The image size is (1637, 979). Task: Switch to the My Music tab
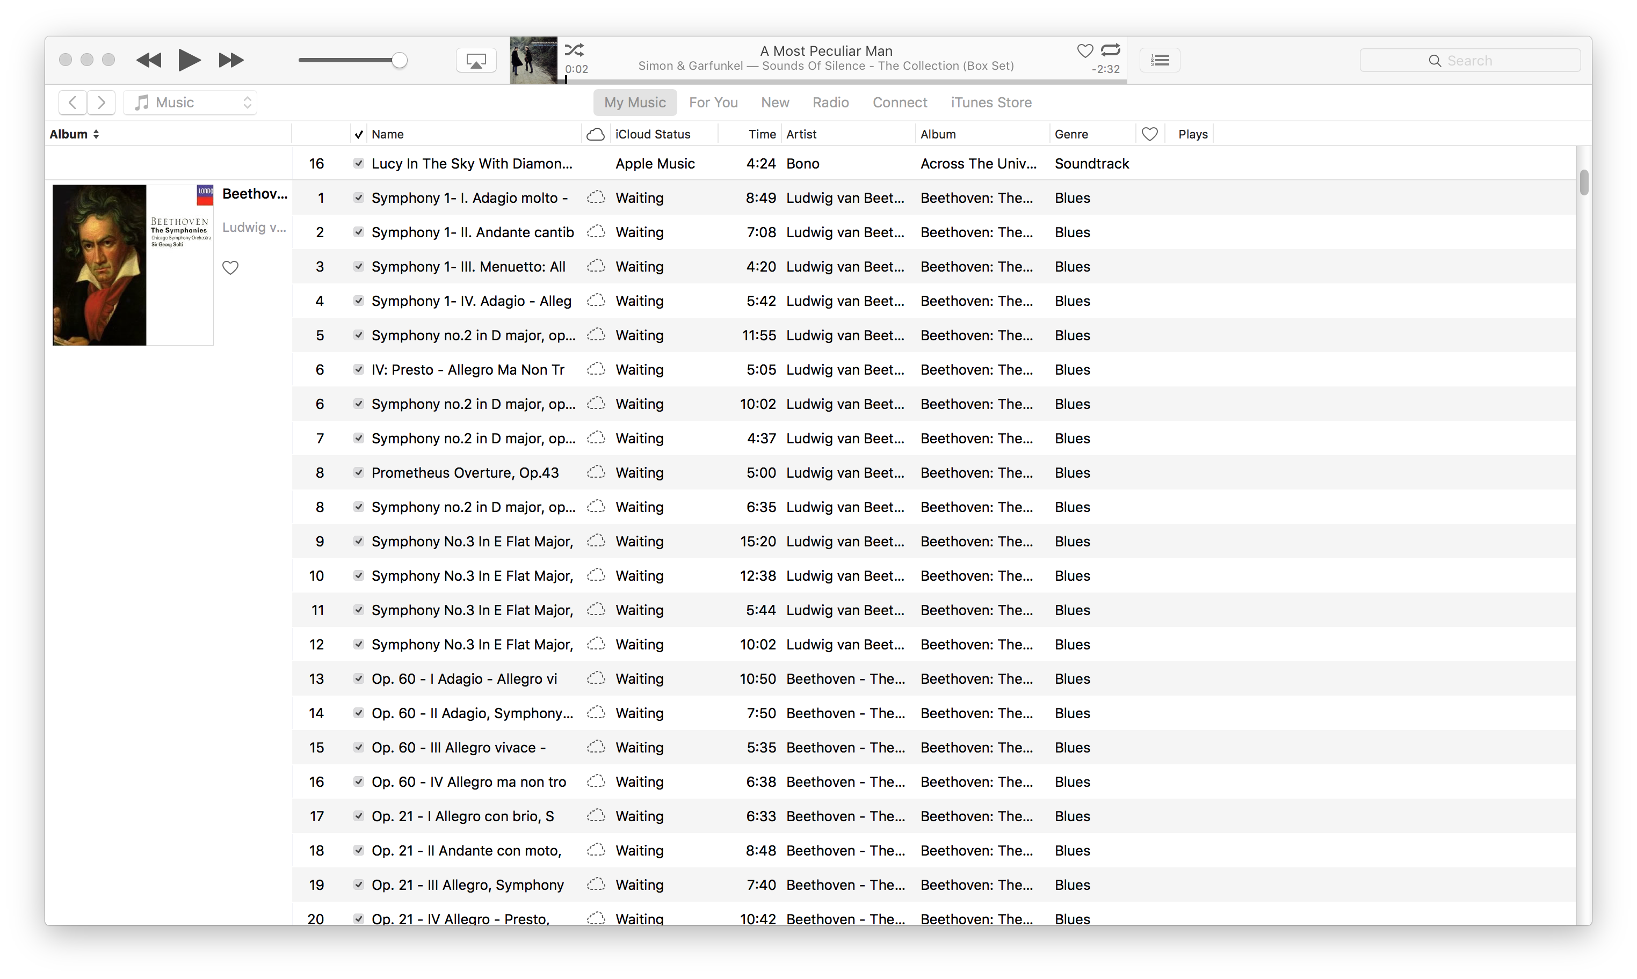(635, 103)
